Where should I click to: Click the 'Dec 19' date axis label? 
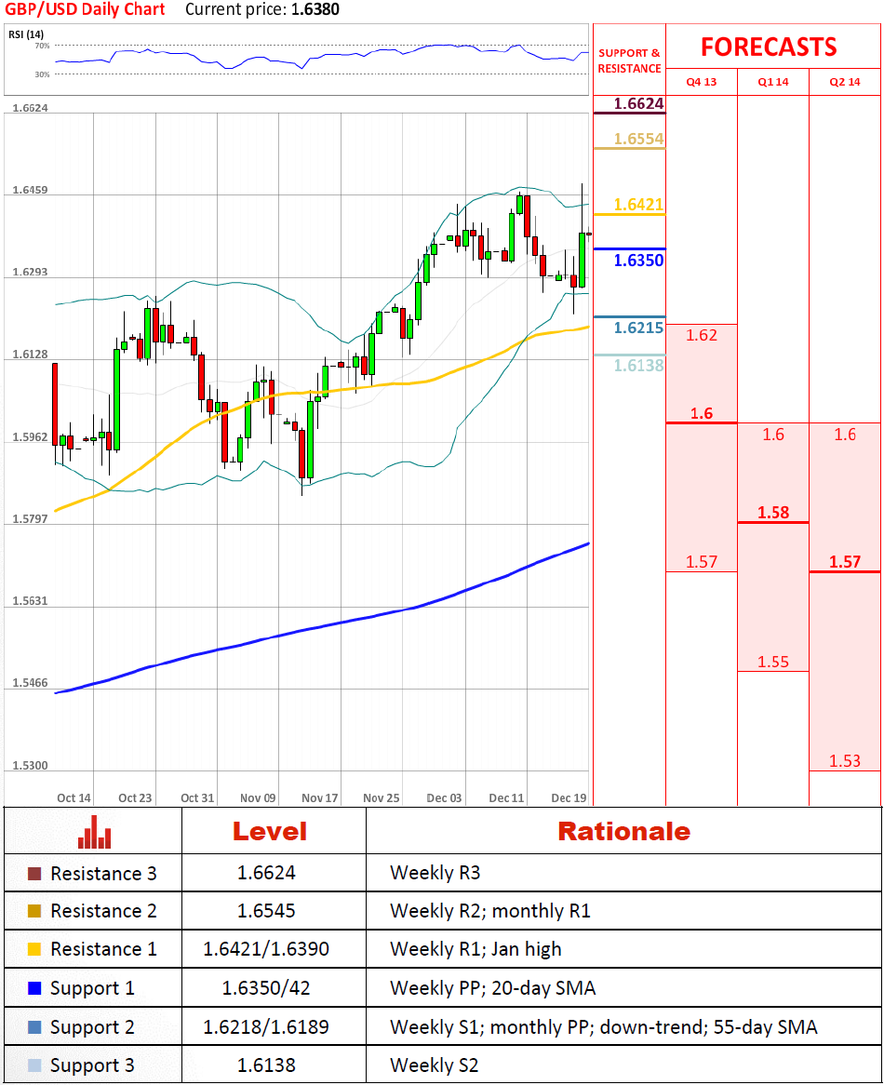pyautogui.click(x=569, y=798)
